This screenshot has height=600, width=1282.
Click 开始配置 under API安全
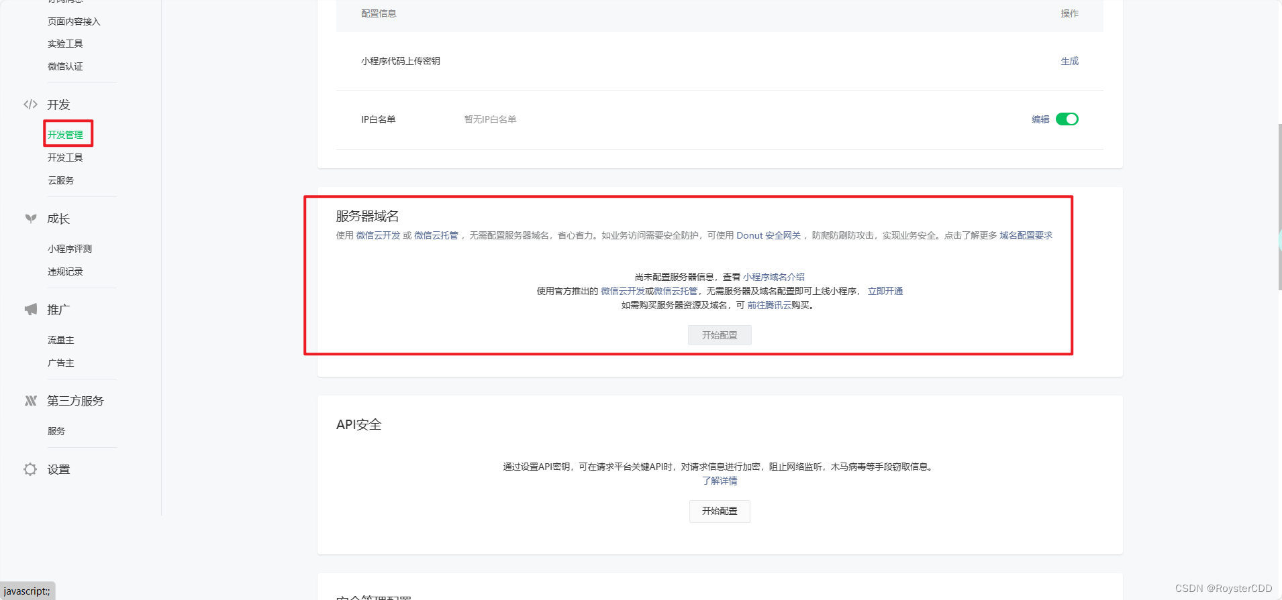720,511
